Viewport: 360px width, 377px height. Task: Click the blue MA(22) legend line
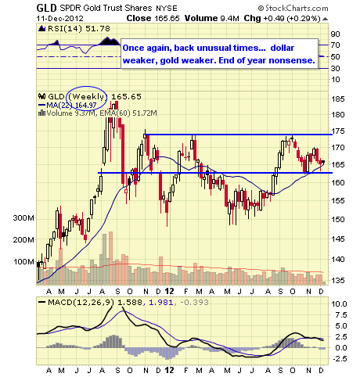[41, 105]
